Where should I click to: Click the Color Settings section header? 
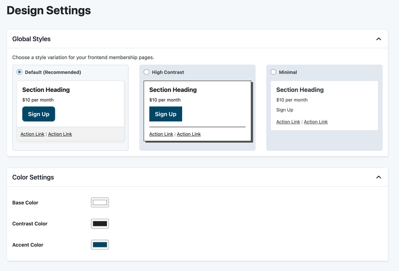tap(33, 177)
